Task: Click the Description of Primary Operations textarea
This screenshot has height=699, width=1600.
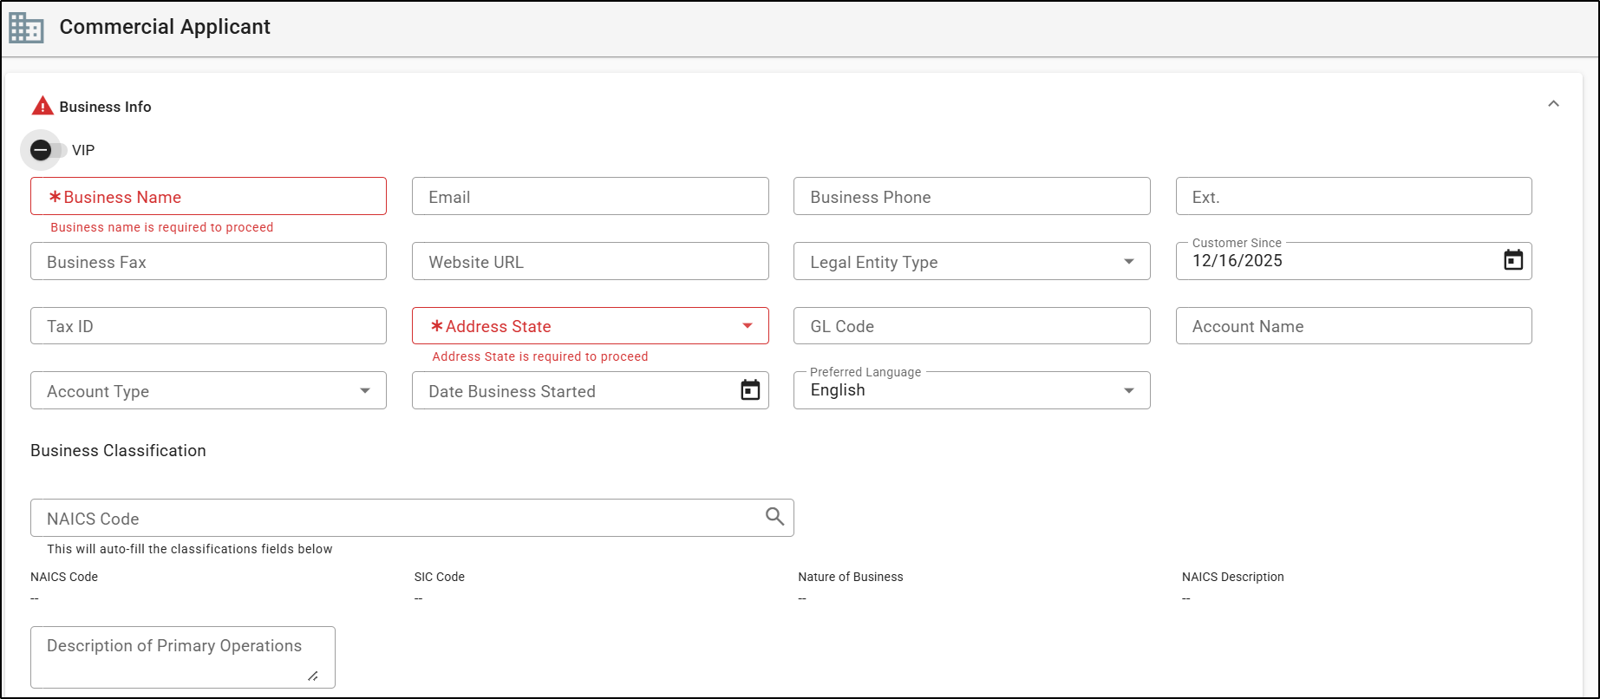Action: 182,657
